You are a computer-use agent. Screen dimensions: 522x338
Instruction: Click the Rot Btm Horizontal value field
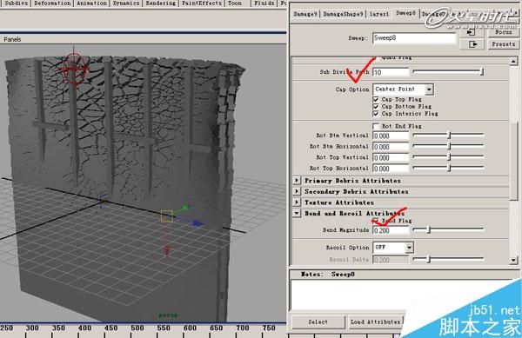[391, 147]
